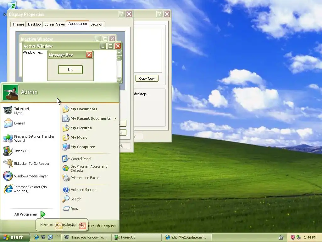Click the taskbar clock showing 2:44 PM
Viewport: 322px width, 242px height.
(310, 237)
